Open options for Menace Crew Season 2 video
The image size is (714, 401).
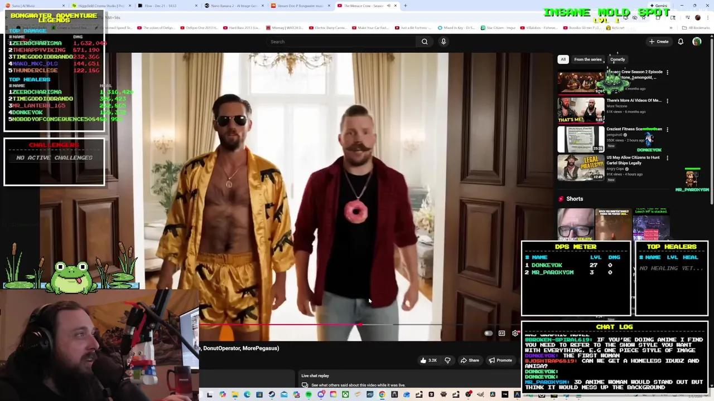pos(667,72)
